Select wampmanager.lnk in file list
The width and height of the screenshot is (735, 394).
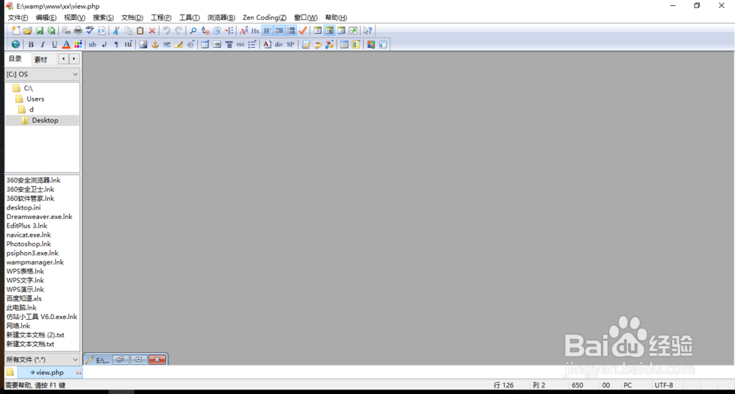[35, 262]
